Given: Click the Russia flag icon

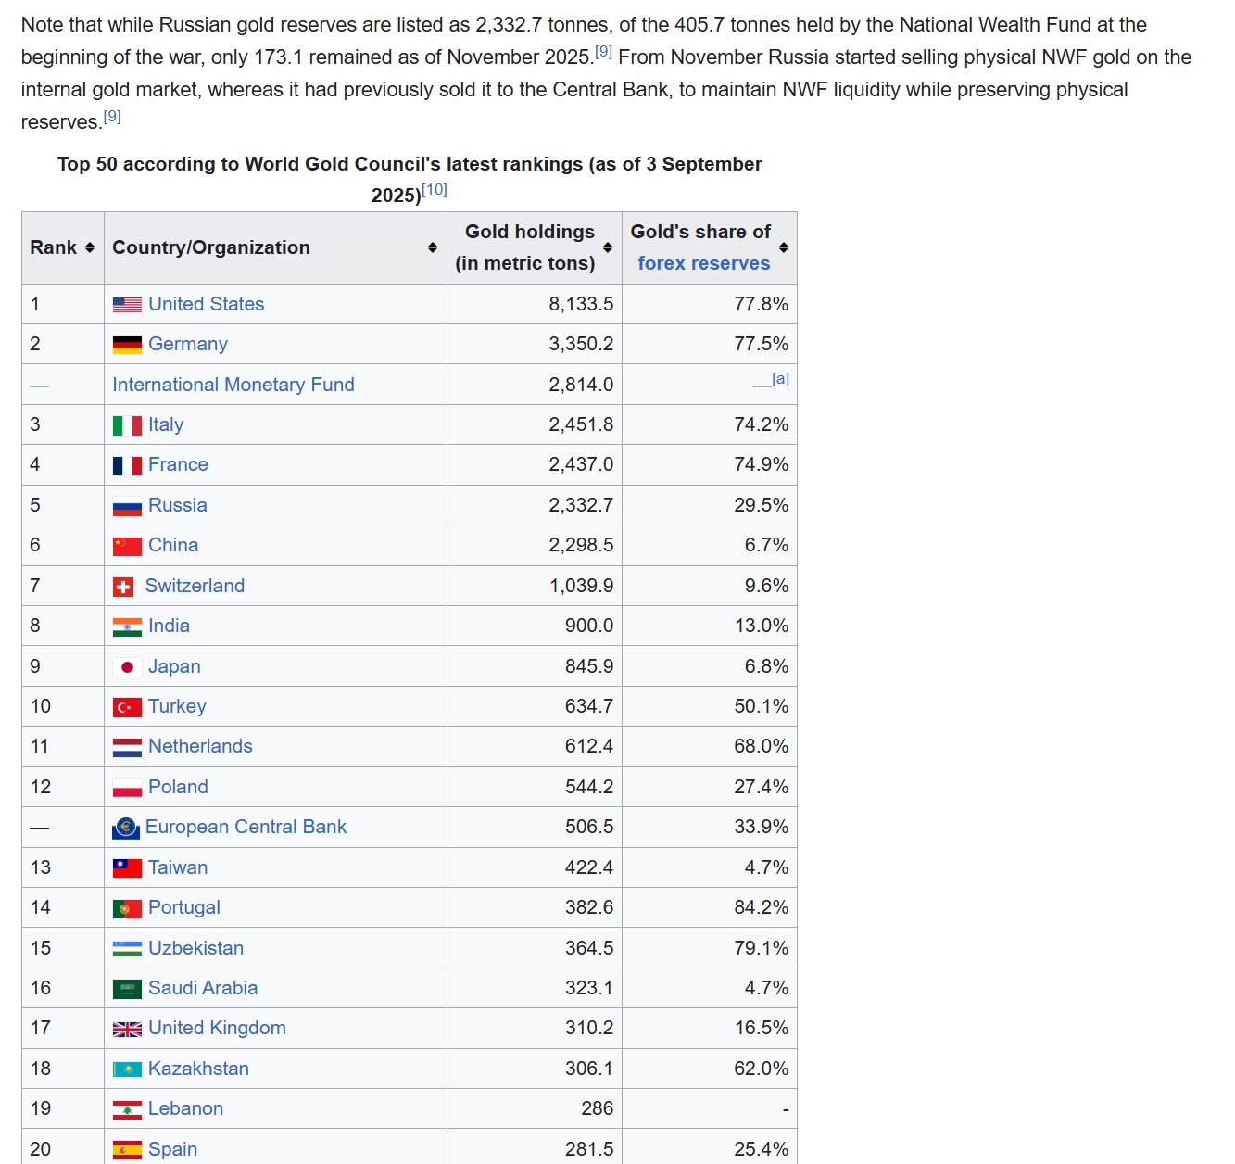Looking at the screenshot, I should [127, 506].
